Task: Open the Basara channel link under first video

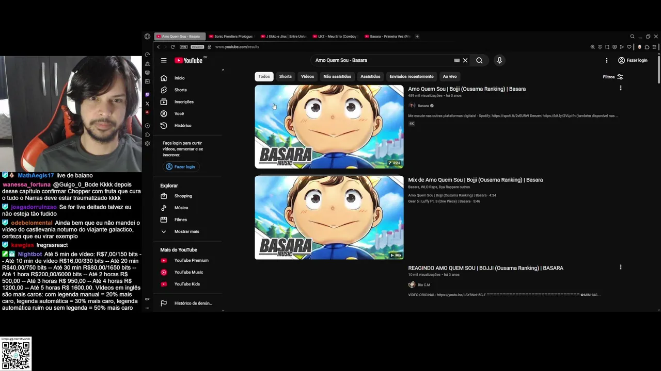Action: (x=423, y=106)
